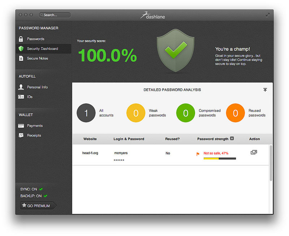
Task: Click the zoom window button
Action: 31,15
